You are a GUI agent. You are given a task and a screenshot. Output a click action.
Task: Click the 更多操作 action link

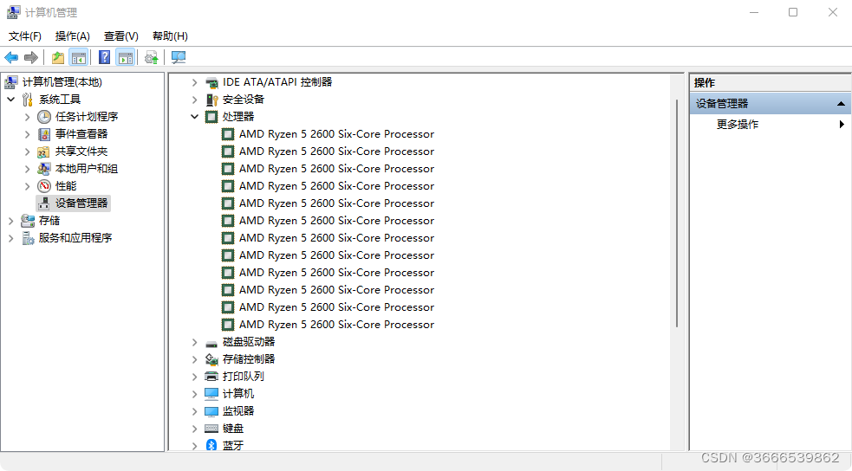[x=738, y=125]
